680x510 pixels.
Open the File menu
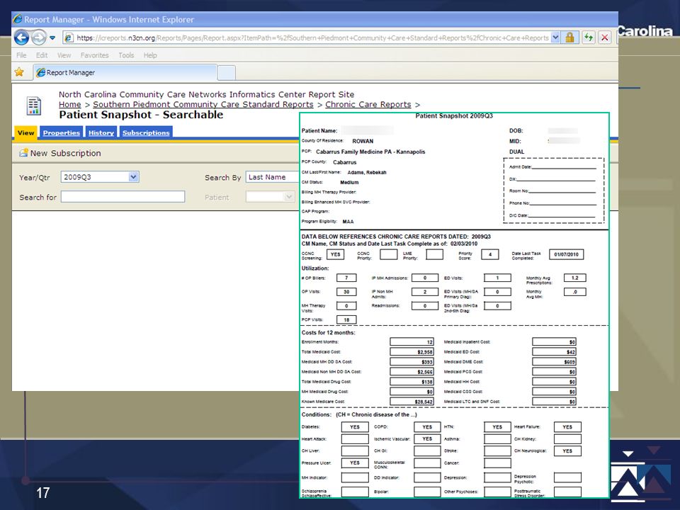click(21, 55)
